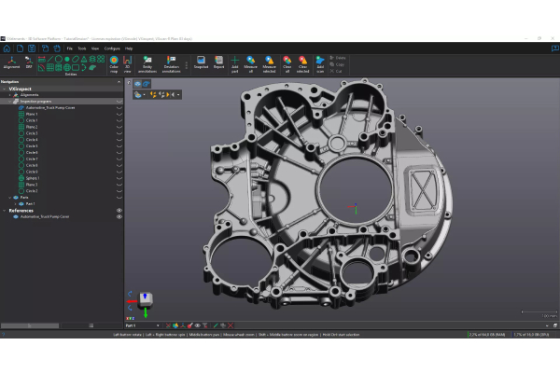This screenshot has width=560, height=373.
Task: Open the Part 1 combo box
Action: (x=142, y=325)
